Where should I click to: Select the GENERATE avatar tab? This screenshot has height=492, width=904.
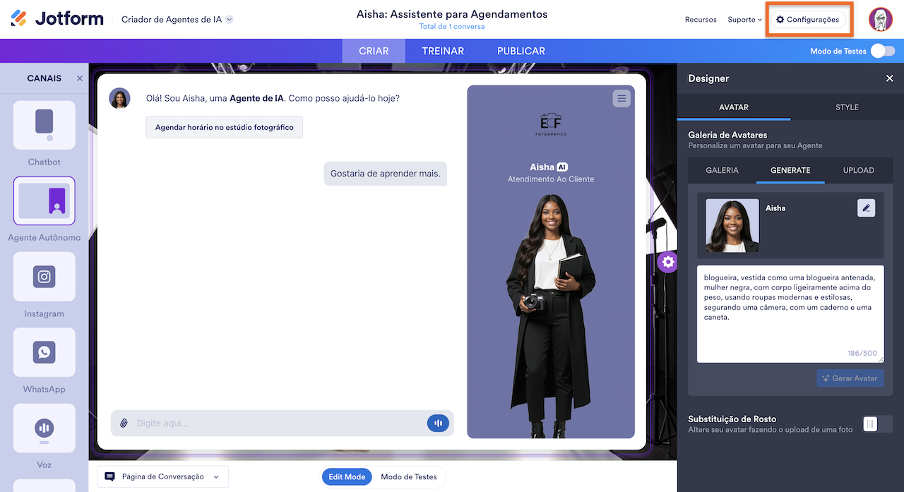coord(790,170)
